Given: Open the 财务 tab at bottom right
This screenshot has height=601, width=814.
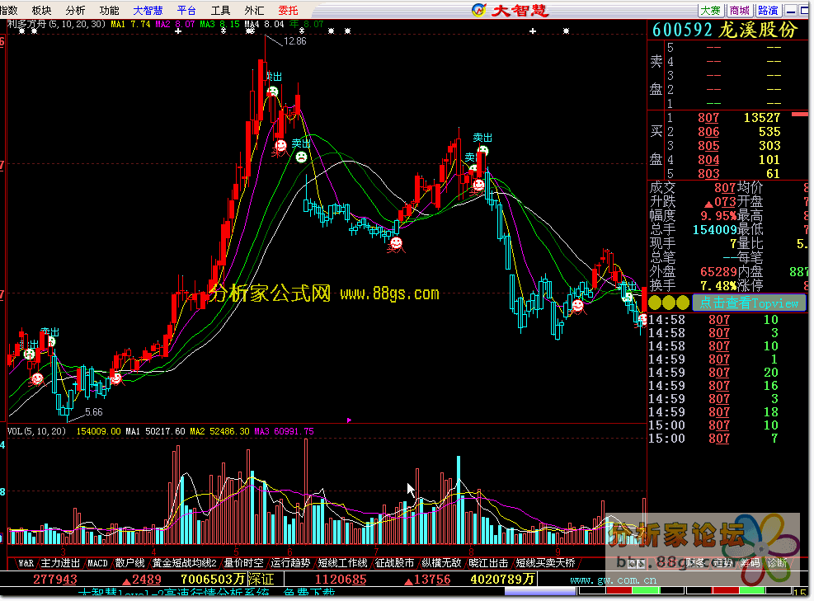Looking at the screenshot, I should pyautogui.click(x=694, y=563).
